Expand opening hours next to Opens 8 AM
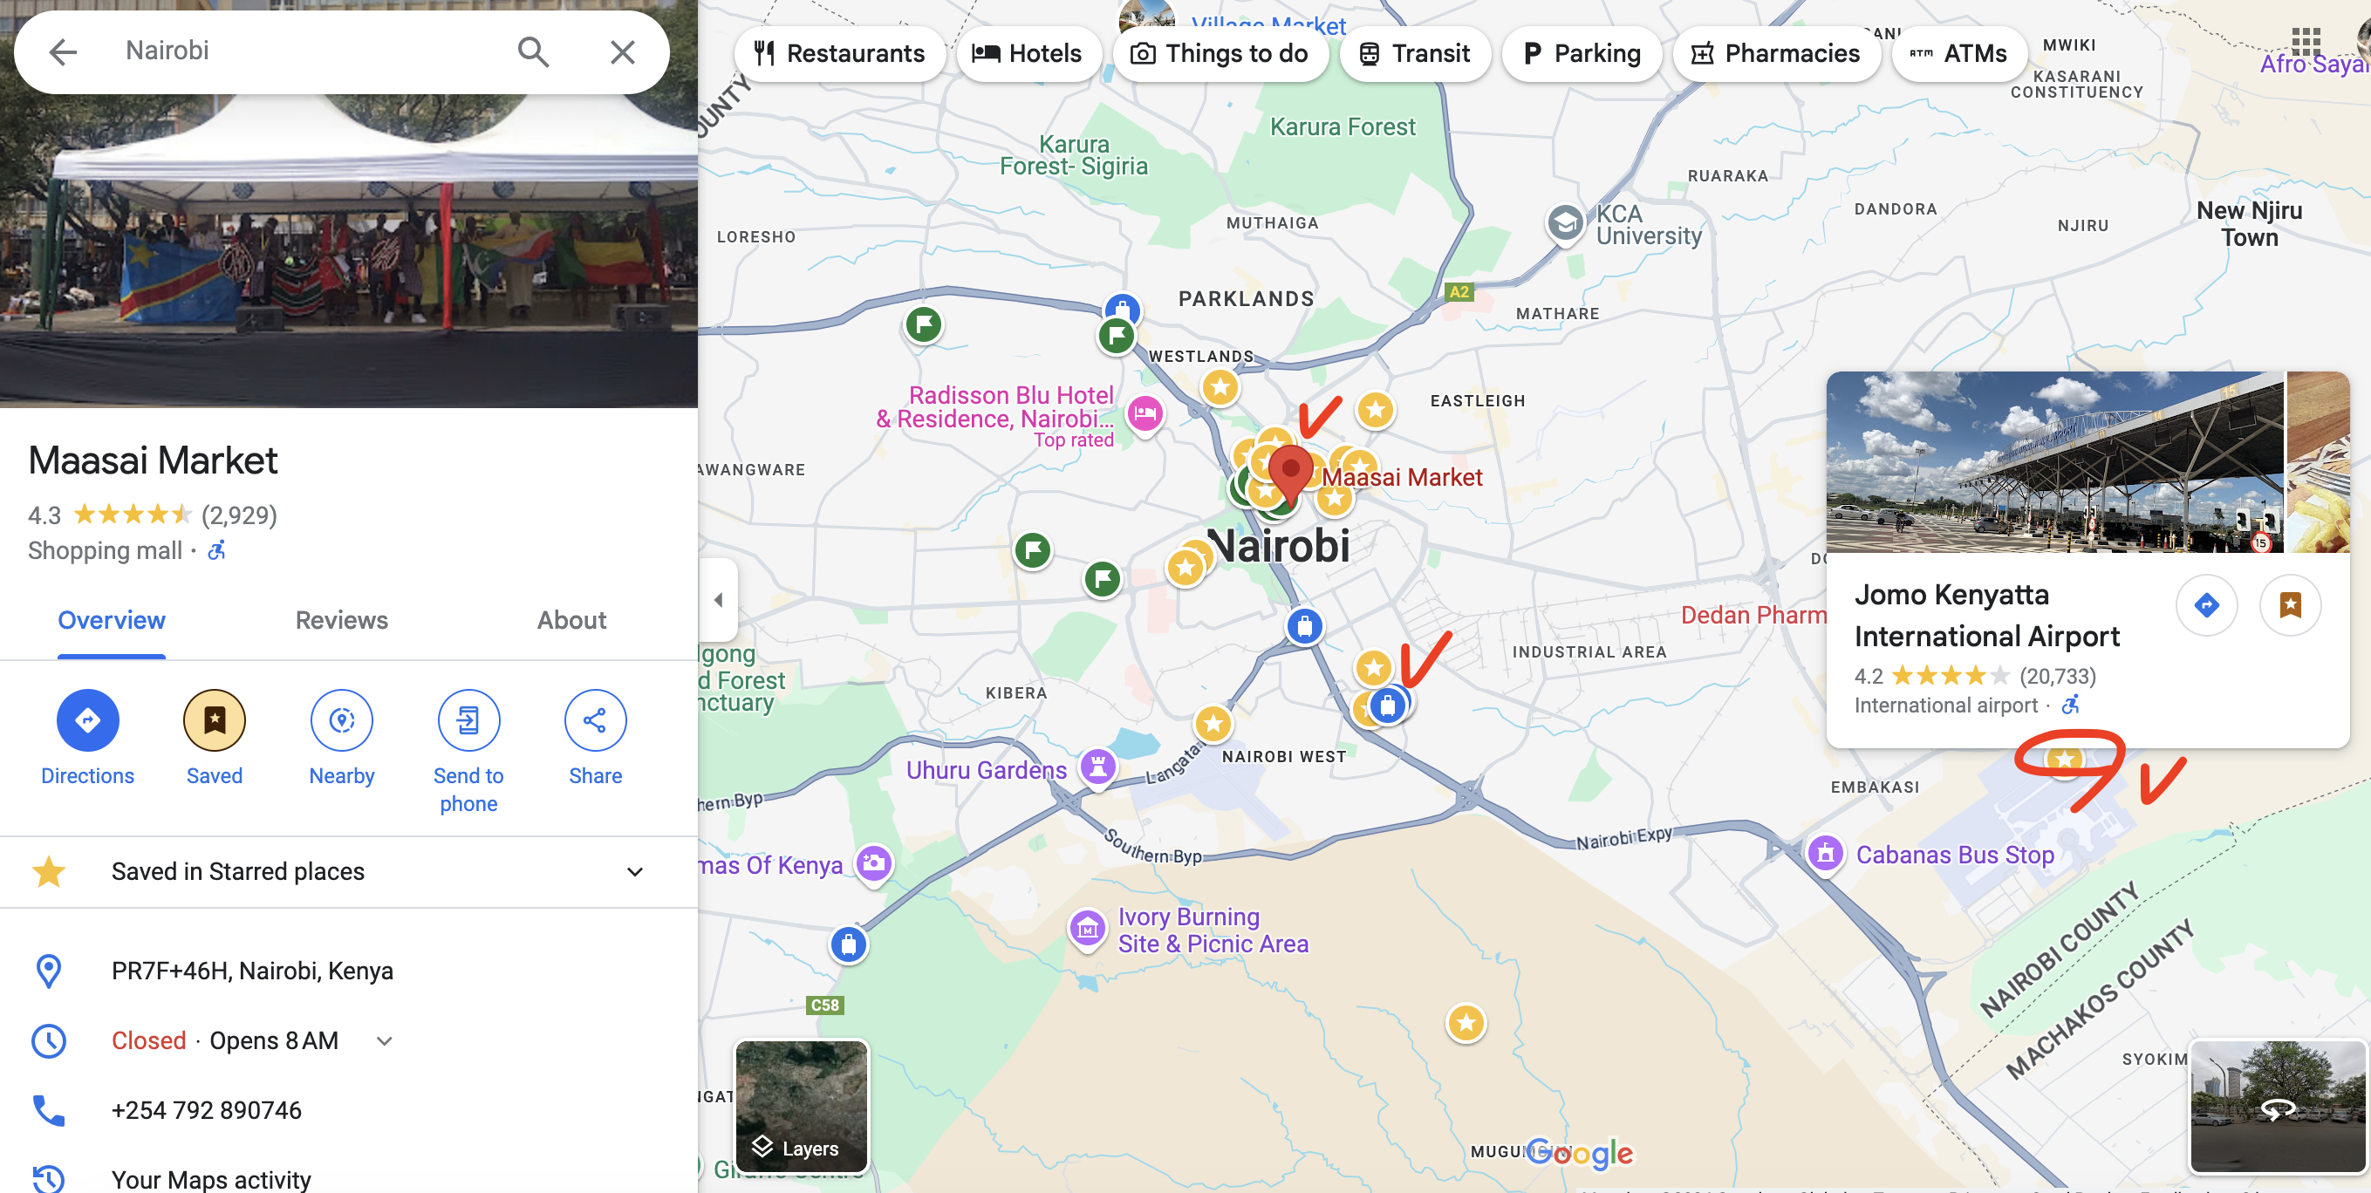Image resolution: width=2371 pixels, height=1193 pixels. coord(385,1040)
